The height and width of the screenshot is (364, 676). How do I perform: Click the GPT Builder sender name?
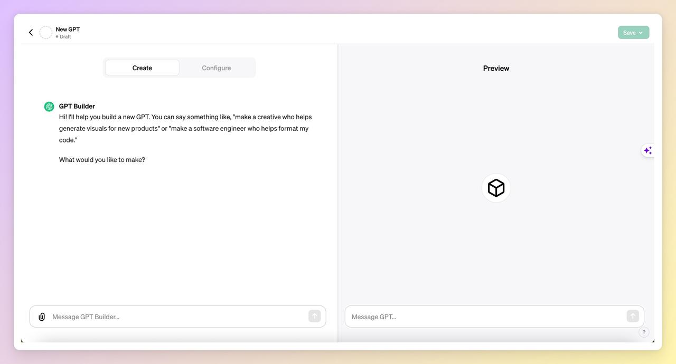point(77,106)
